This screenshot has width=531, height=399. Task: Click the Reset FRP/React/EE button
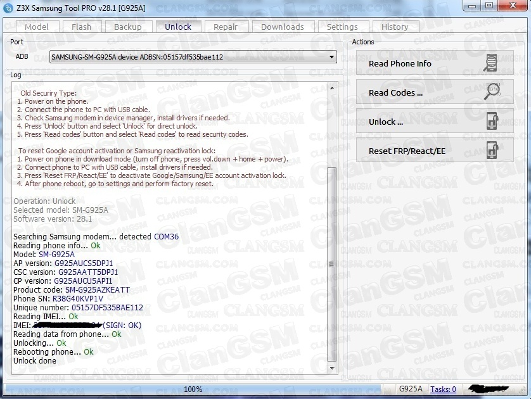coord(435,150)
